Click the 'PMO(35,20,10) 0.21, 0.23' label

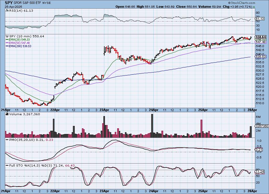tap(31, 140)
